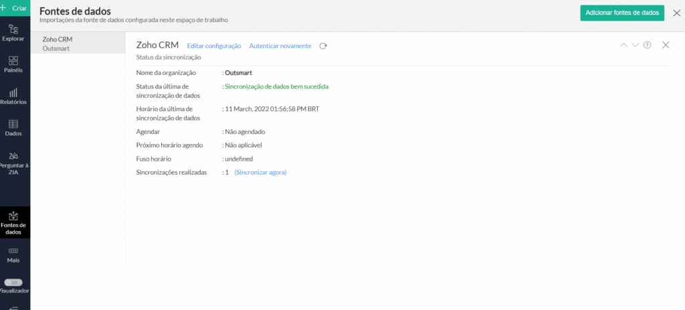Click Autenticar novamente link
This screenshot has width=685, height=310.
(x=280, y=46)
